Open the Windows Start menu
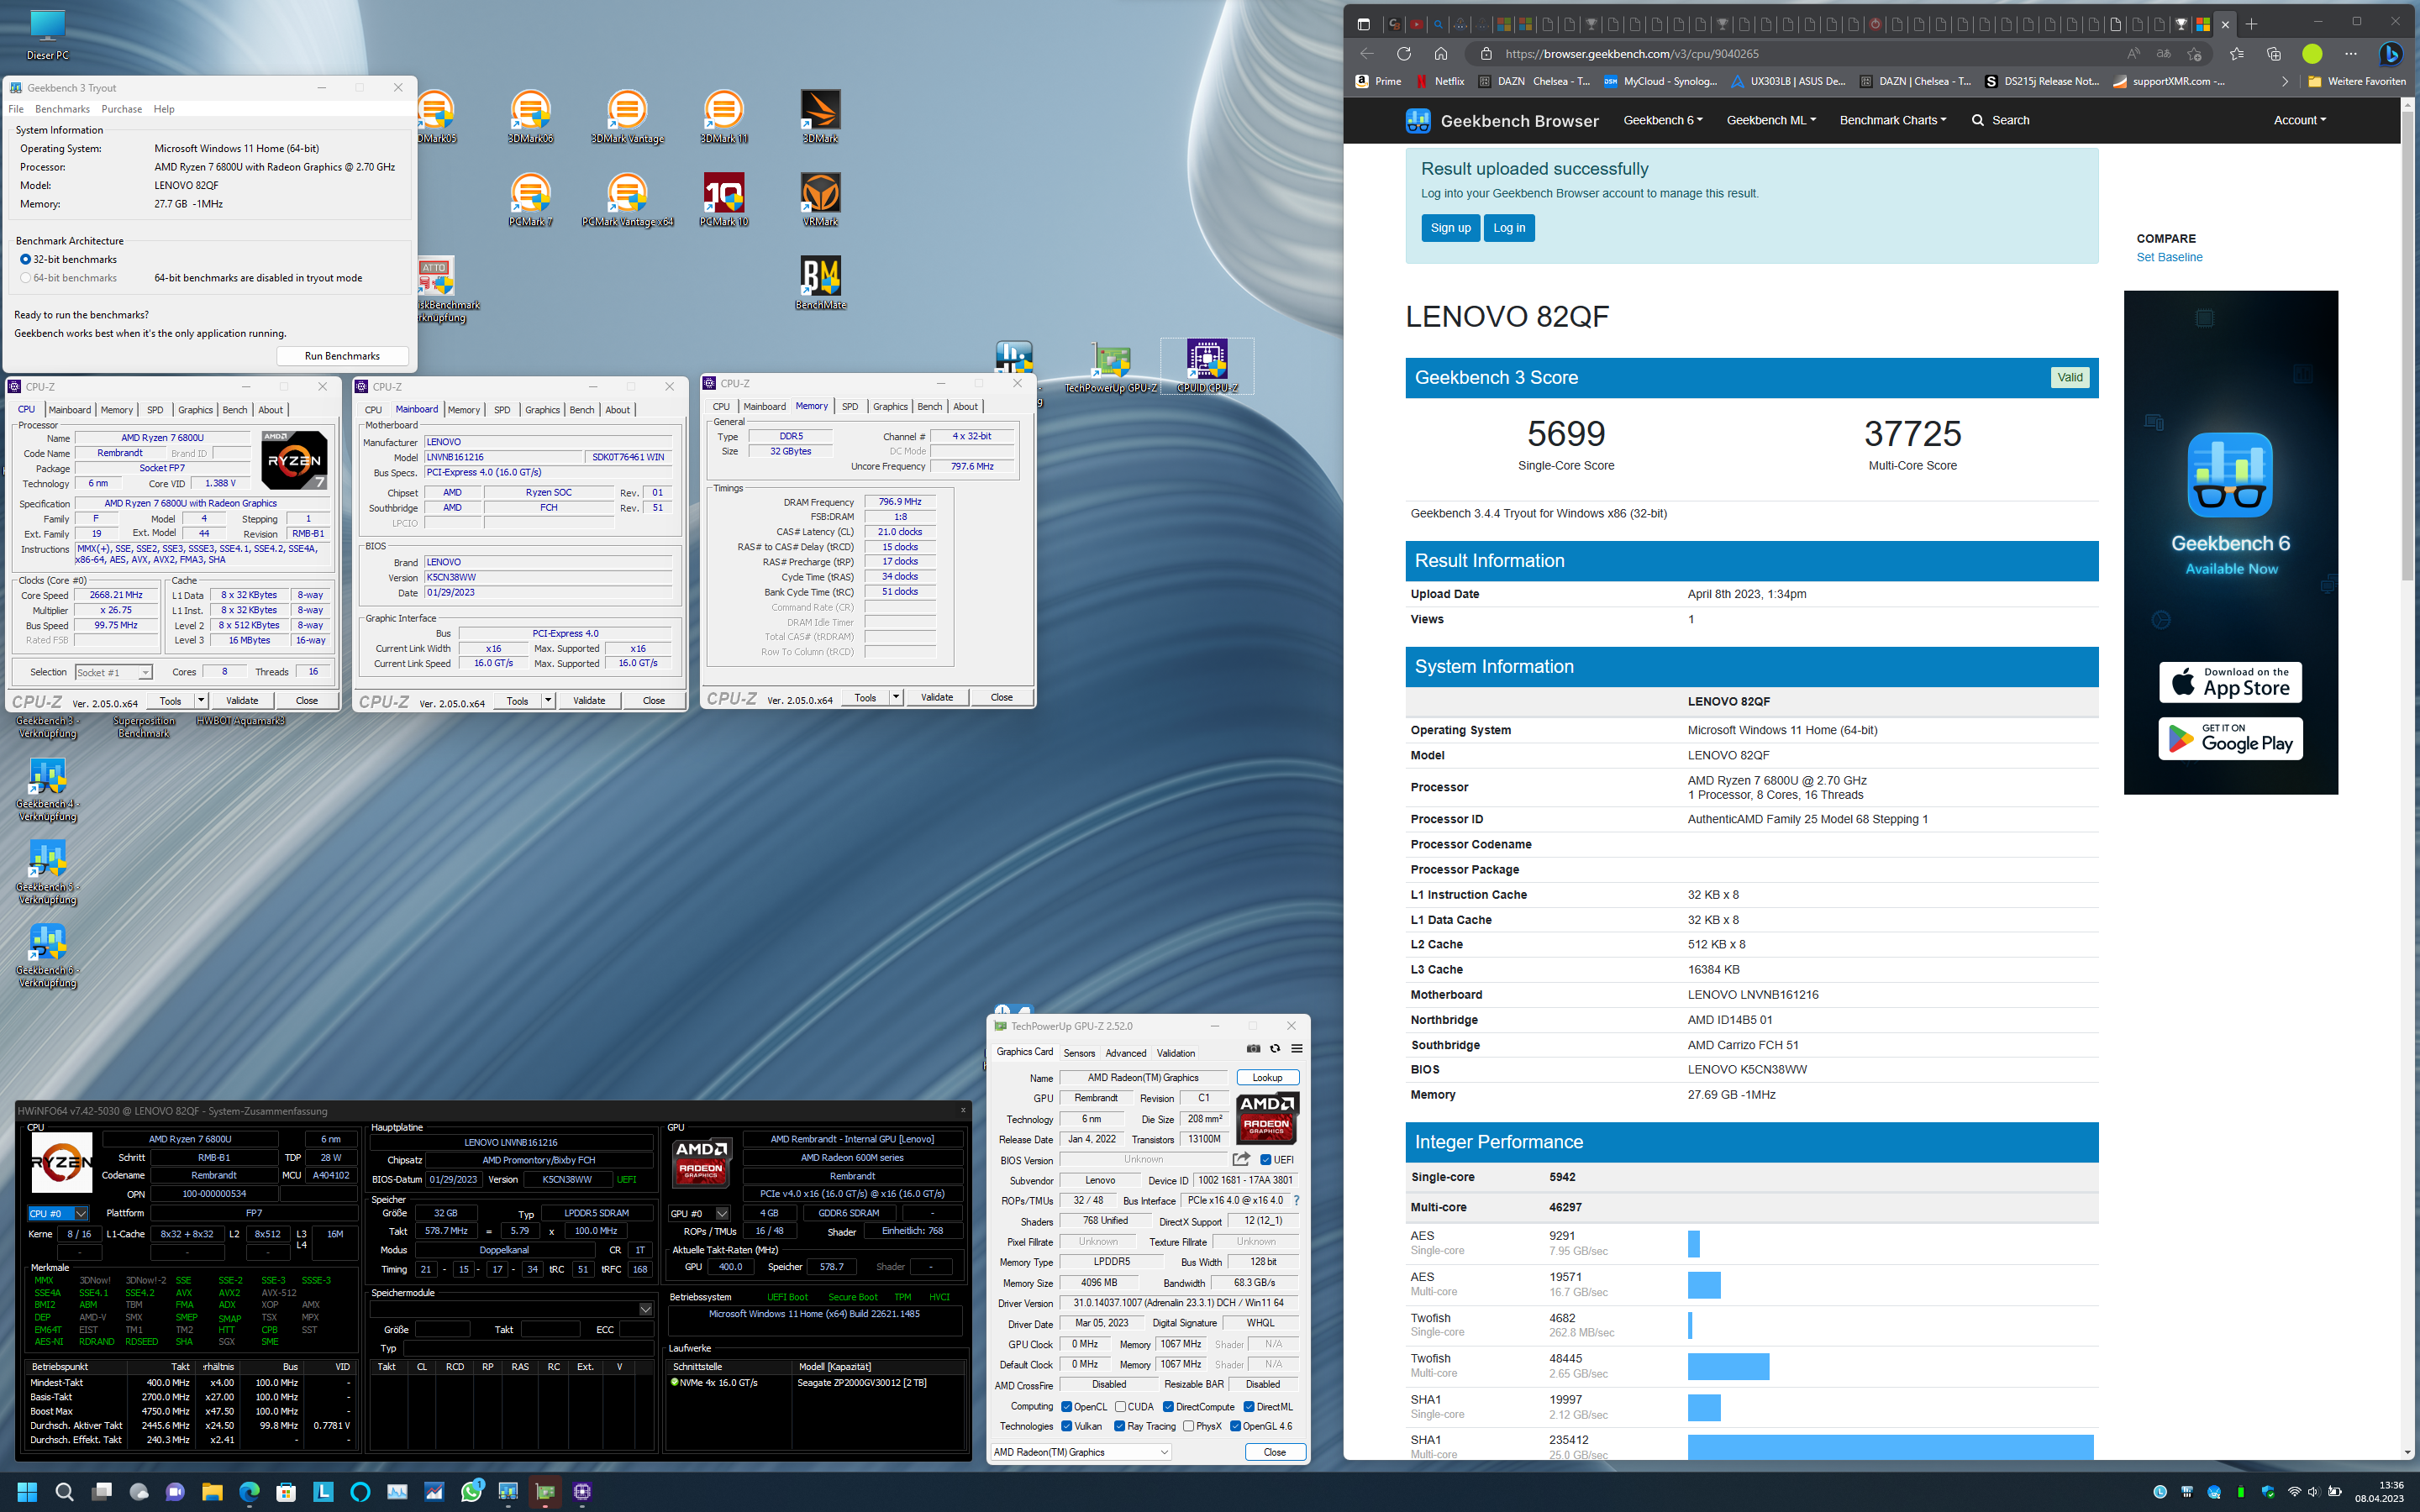The width and height of the screenshot is (2420, 1512). pyautogui.click(x=27, y=1492)
